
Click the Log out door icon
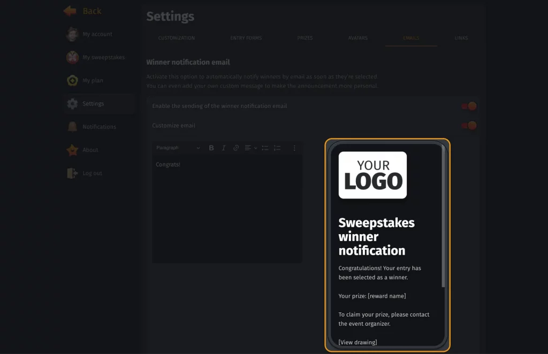[72, 173]
